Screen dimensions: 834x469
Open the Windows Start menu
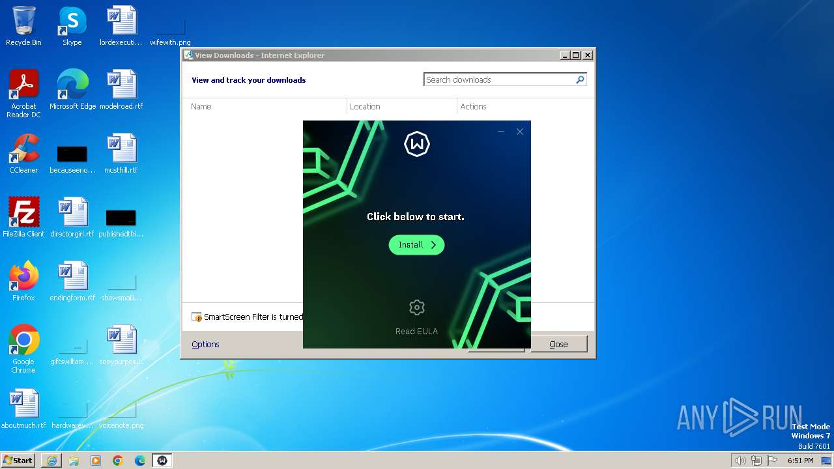(18, 460)
